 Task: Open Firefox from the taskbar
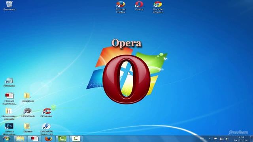point(48,139)
